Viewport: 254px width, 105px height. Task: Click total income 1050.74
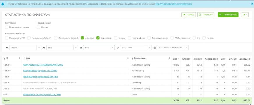point(246,100)
